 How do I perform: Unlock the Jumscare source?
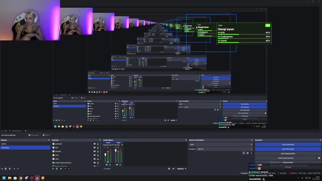point(98,144)
